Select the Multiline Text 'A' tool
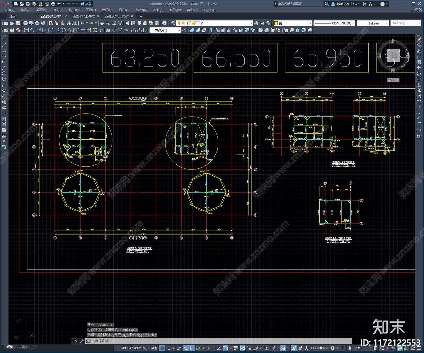Screen dimensions: 424x353 [x=4, y=141]
